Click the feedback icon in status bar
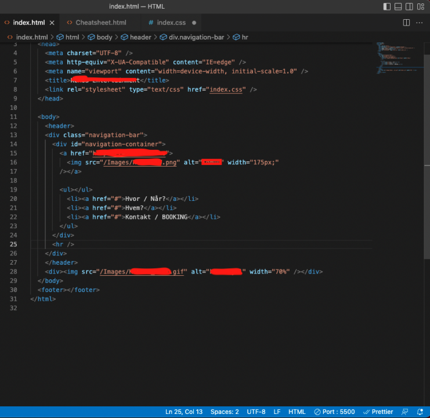This screenshot has width=430, height=418. click(405, 412)
